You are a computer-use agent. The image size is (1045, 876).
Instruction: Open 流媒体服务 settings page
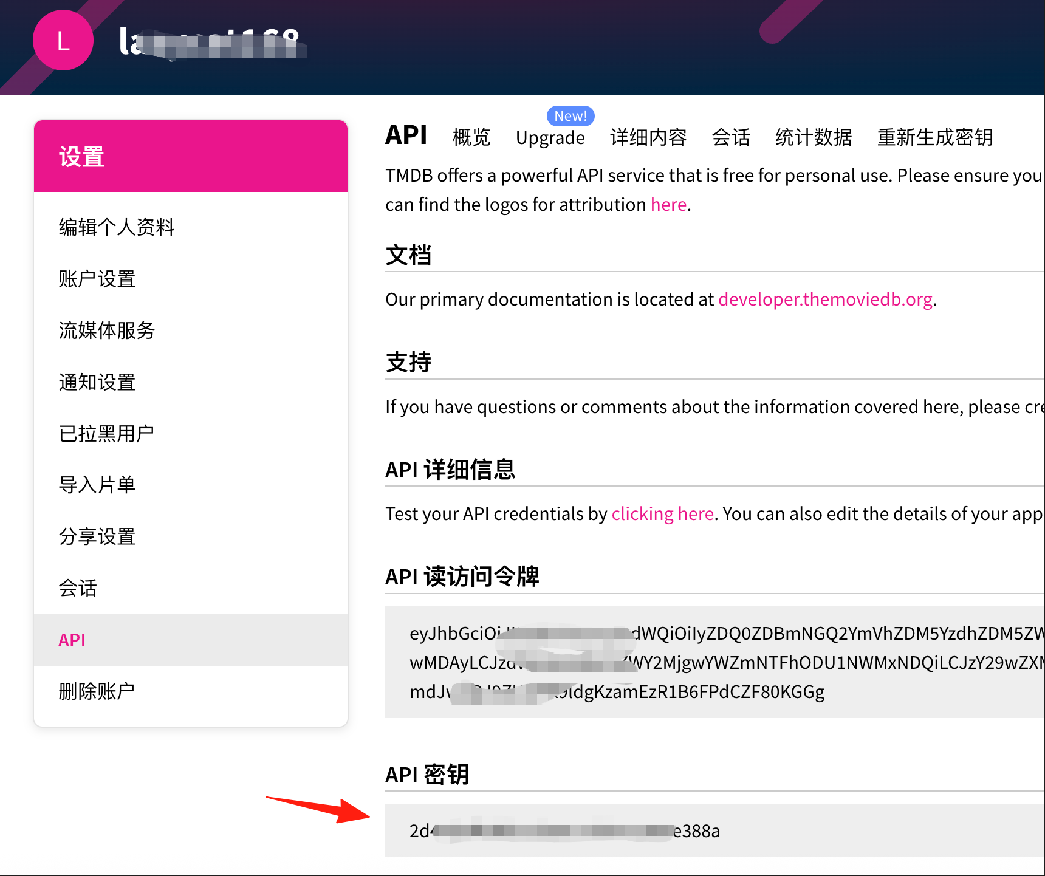click(107, 330)
